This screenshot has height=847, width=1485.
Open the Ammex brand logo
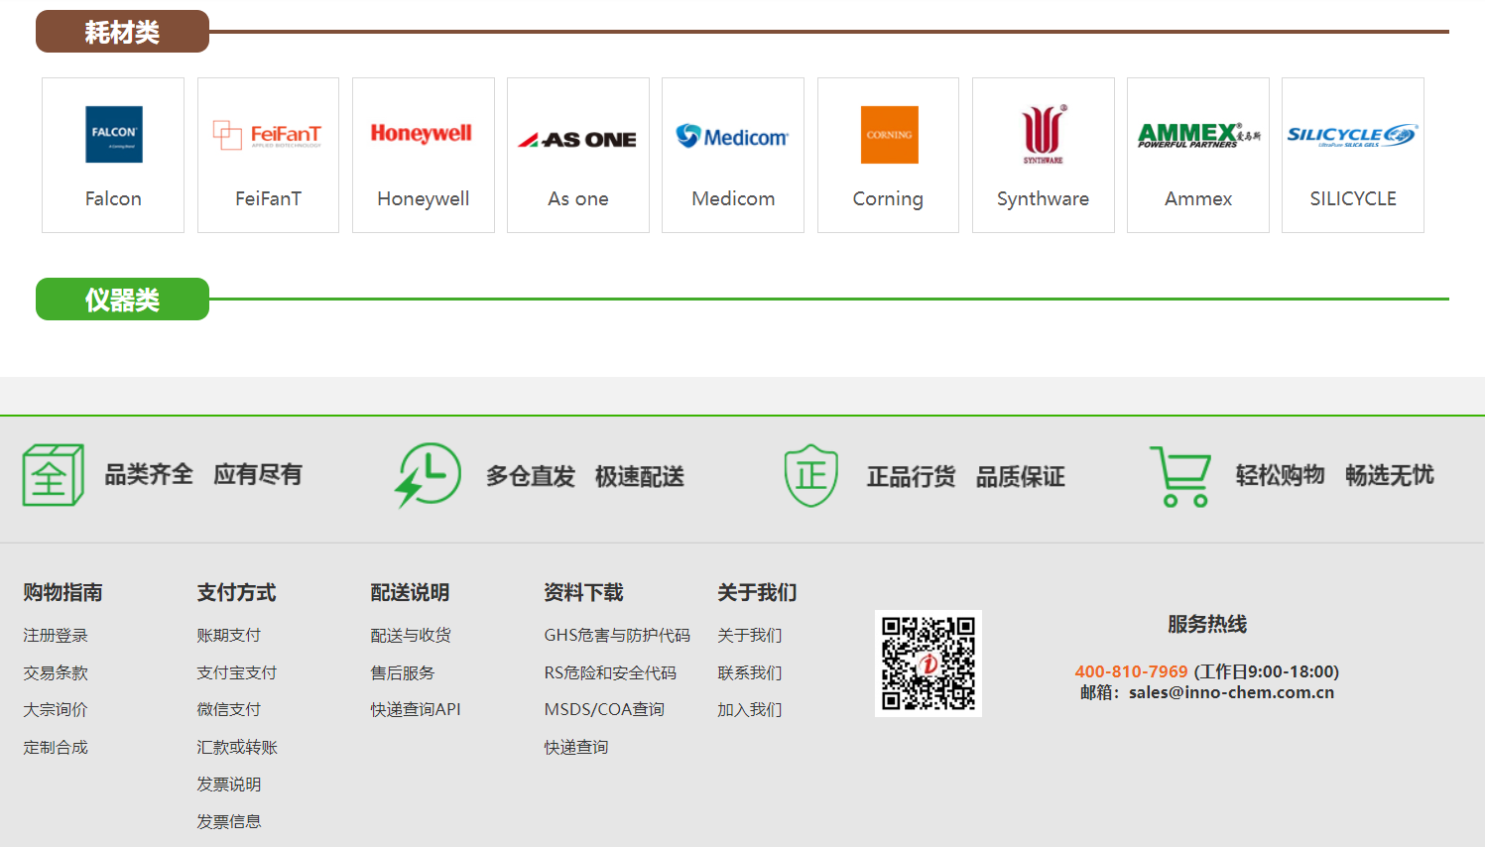click(x=1197, y=135)
